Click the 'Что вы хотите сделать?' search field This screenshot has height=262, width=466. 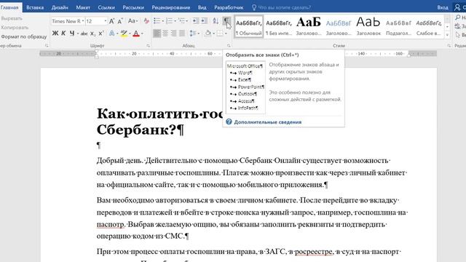point(285,7)
